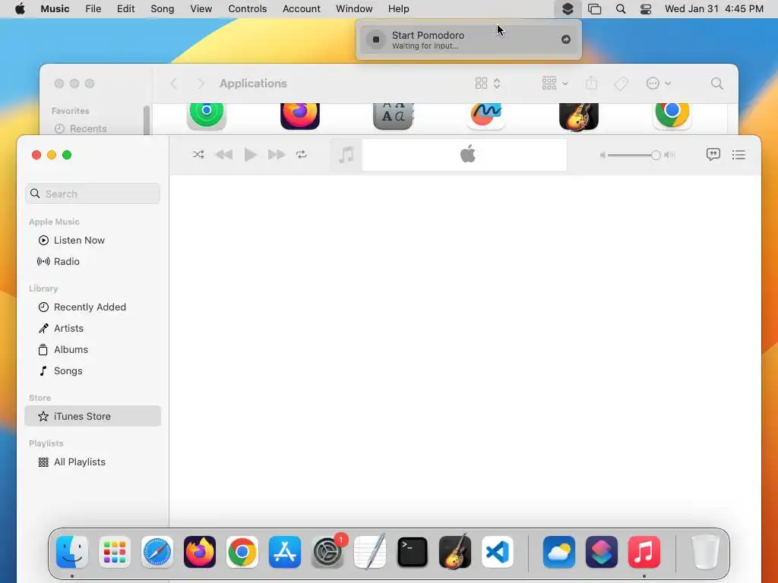778x583 pixels.
Task: Click the Shortcuts menu bar icon
Action: [x=568, y=9]
